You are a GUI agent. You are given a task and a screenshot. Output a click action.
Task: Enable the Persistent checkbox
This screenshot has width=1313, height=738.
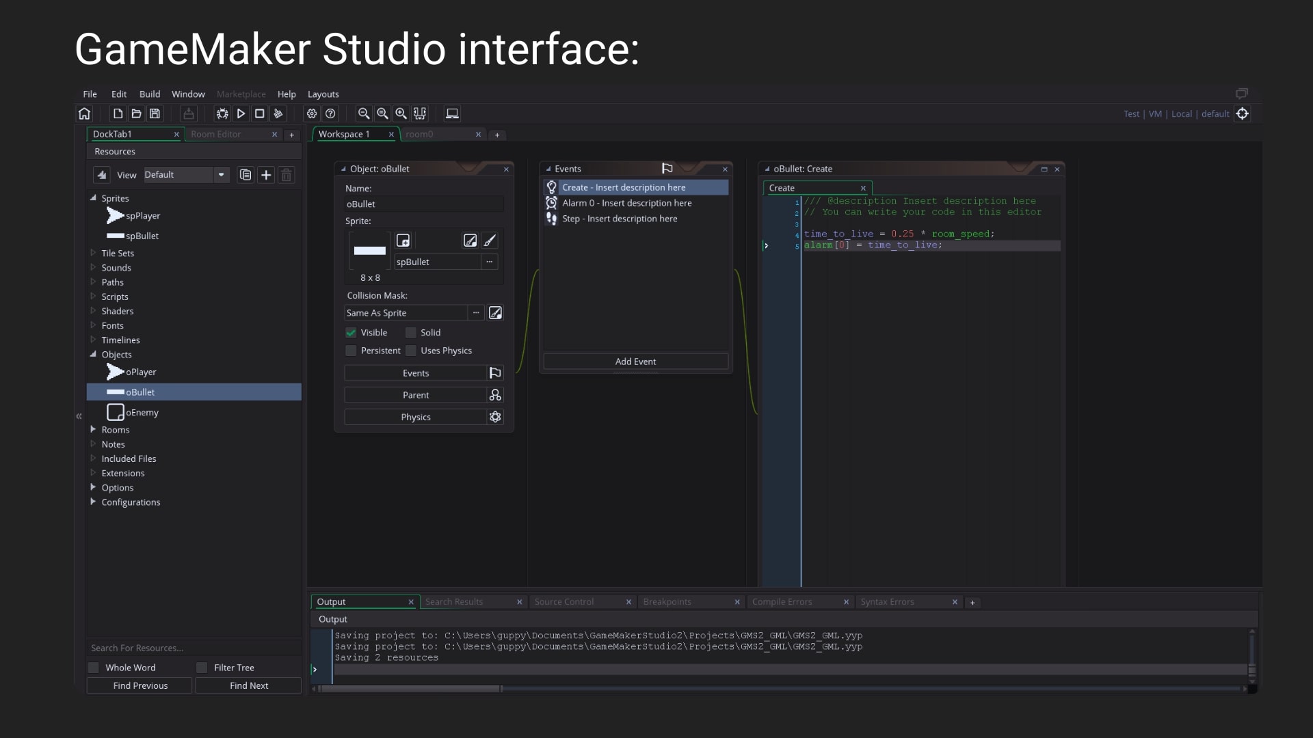(351, 351)
